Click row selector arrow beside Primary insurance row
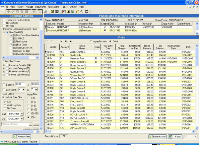This screenshot has height=145, width=199. click(x=45, y=27)
